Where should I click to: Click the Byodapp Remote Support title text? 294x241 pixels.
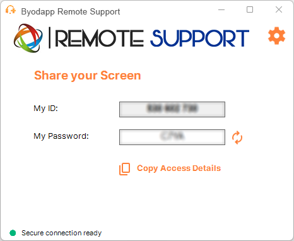click(71, 12)
